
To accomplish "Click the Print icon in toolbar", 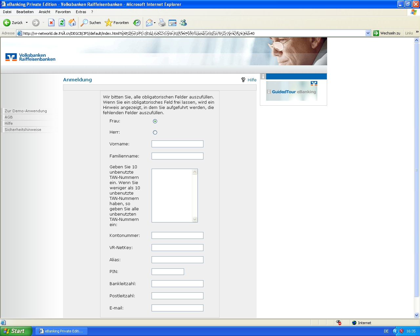I will tap(162, 23).
